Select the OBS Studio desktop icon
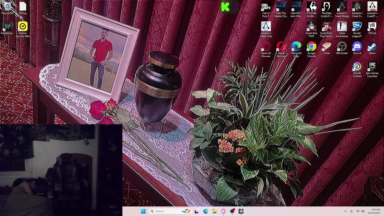 (342, 49)
